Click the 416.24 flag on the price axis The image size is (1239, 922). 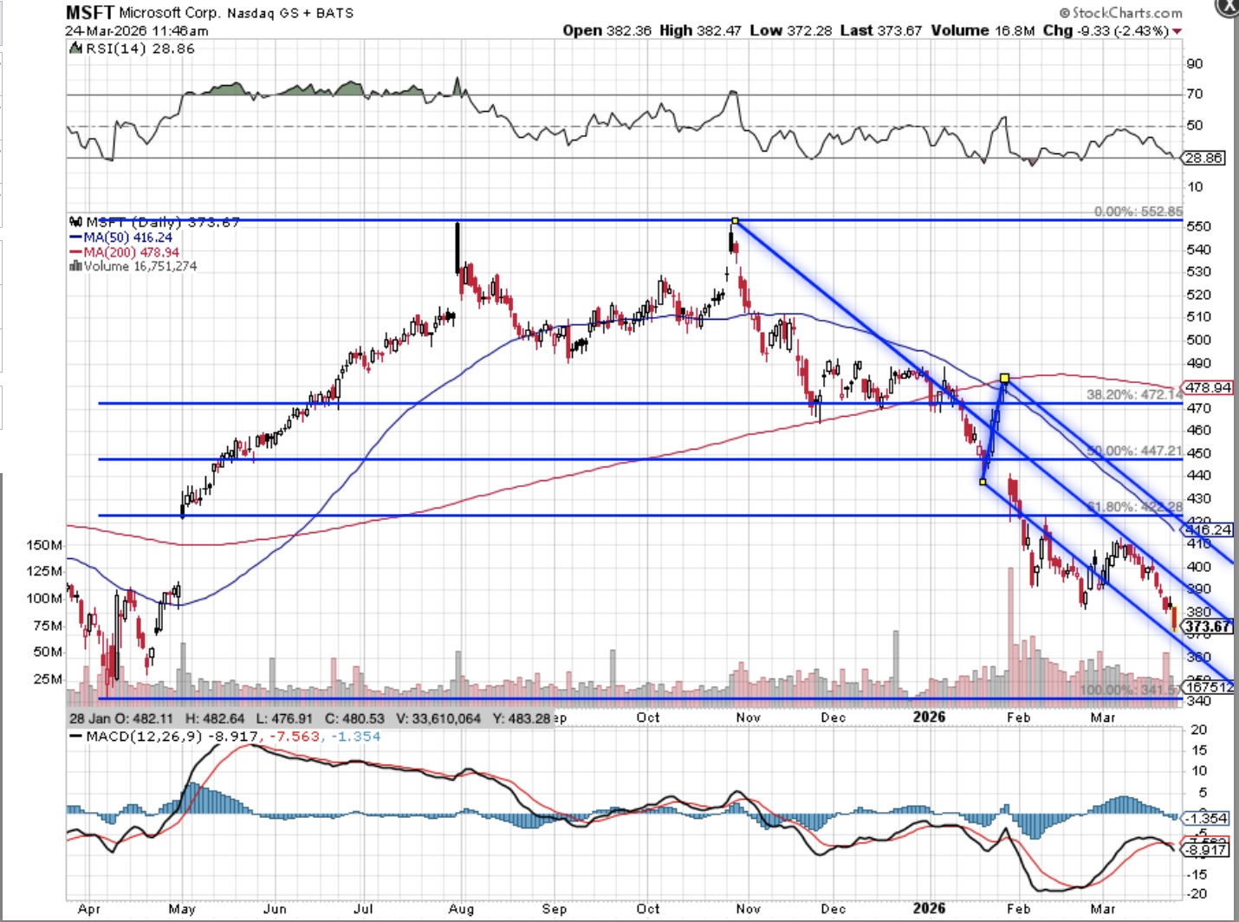(1209, 529)
